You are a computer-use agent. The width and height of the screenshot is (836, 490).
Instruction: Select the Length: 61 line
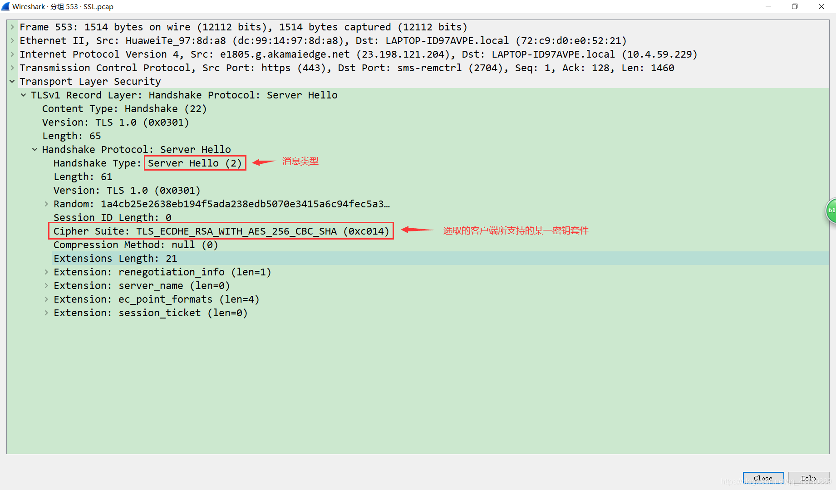[83, 177]
